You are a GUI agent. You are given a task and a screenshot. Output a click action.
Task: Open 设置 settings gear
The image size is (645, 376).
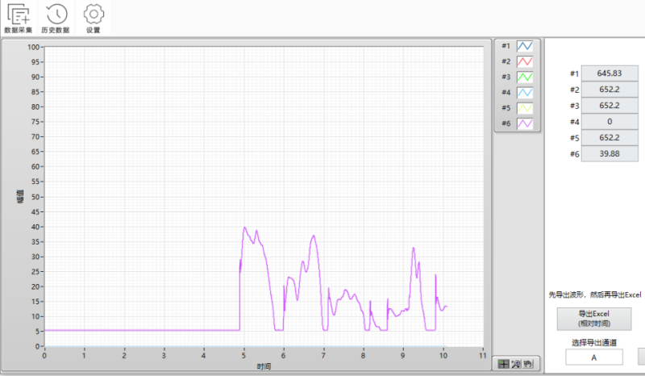94,18
